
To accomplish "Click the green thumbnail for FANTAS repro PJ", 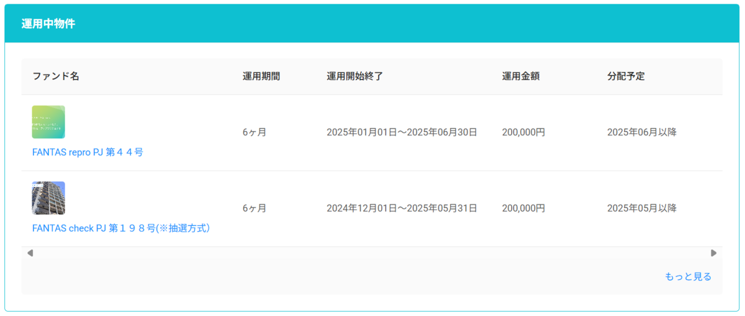I will (x=48, y=122).
